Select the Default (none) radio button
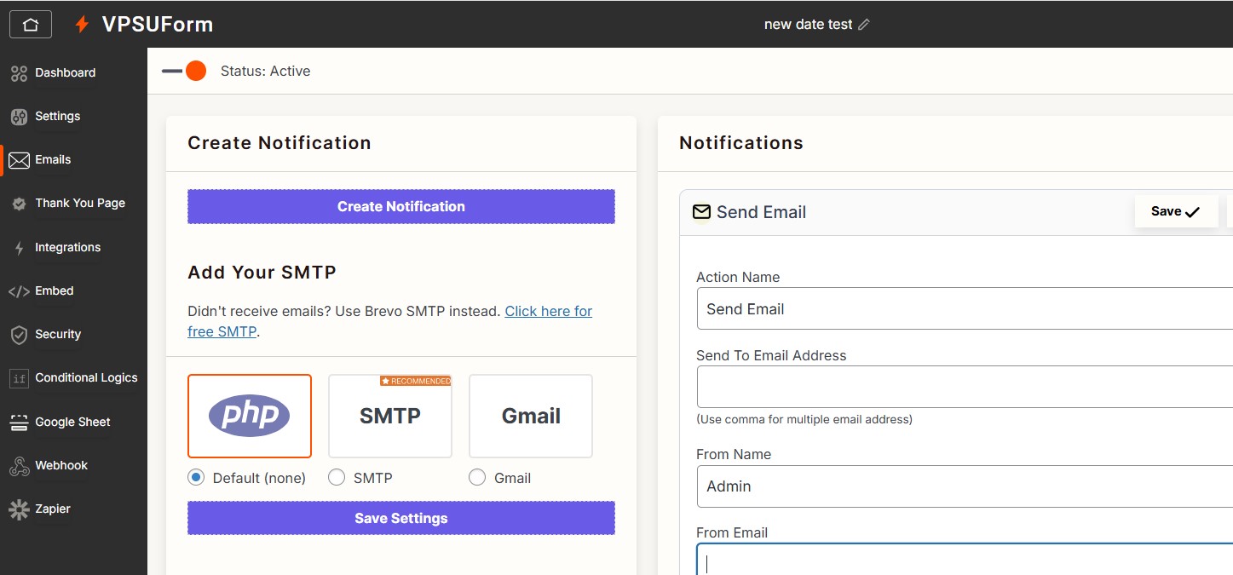This screenshot has width=1233, height=575. [x=196, y=478]
